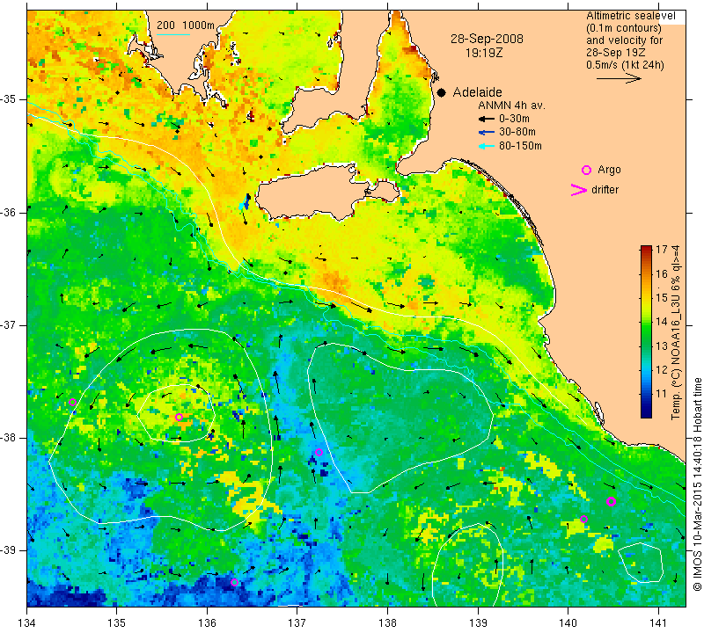Image resolution: width=704 pixels, height=633 pixels.
Task: Click the 'Adelaide' label
Action: pos(477,92)
